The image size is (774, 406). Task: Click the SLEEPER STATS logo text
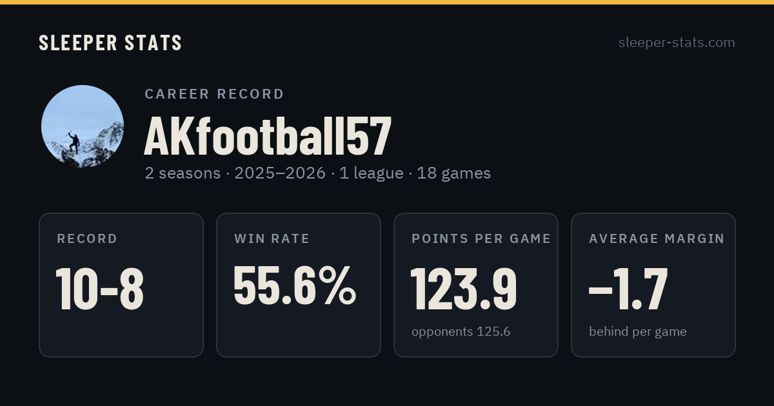pyautogui.click(x=110, y=43)
